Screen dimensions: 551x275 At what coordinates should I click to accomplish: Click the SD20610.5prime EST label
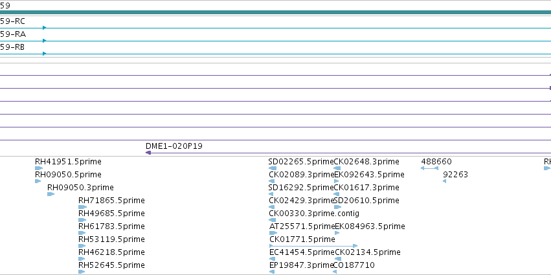point(366,200)
